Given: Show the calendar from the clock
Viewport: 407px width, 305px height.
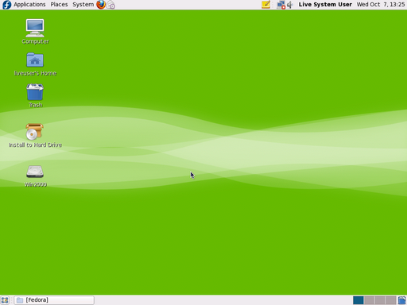Looking at the screenshot, I should click(381, 5).
